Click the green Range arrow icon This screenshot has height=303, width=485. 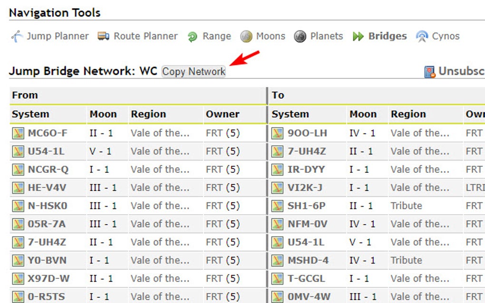tap(193, 37)
